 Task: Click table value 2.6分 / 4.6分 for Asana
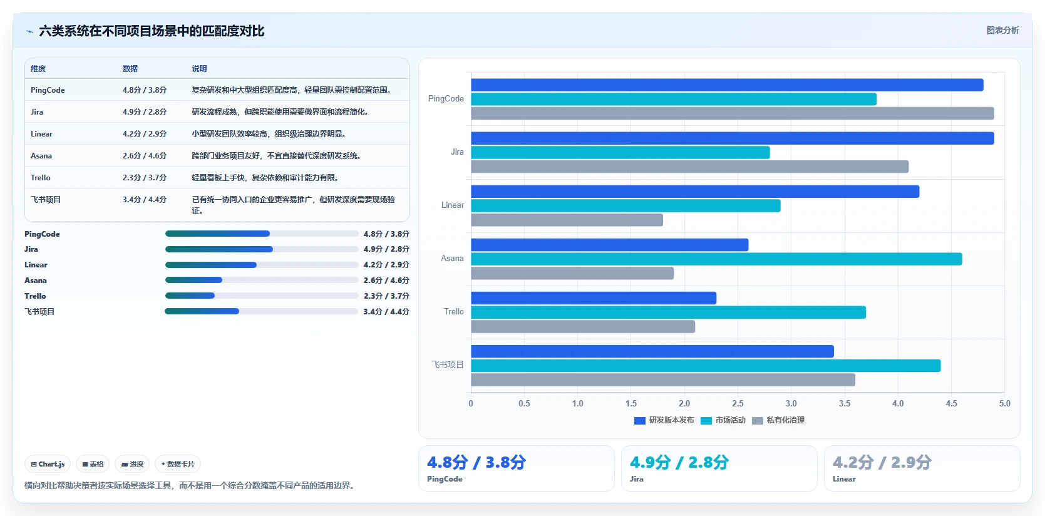coord(145,156)
